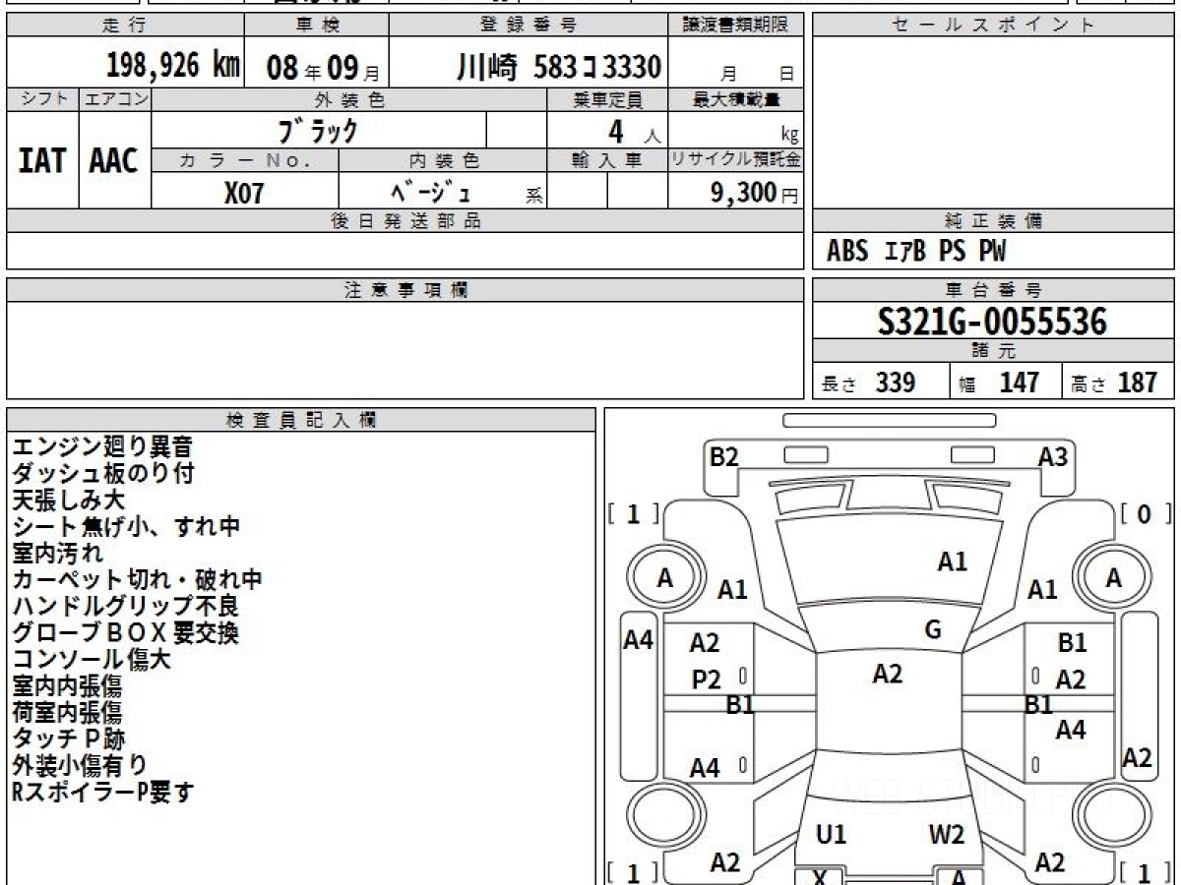Viewport: 1181px width, 885px height.
Task: Select inspector note 荷室内張傷
Action: click(x=68, y=713)
